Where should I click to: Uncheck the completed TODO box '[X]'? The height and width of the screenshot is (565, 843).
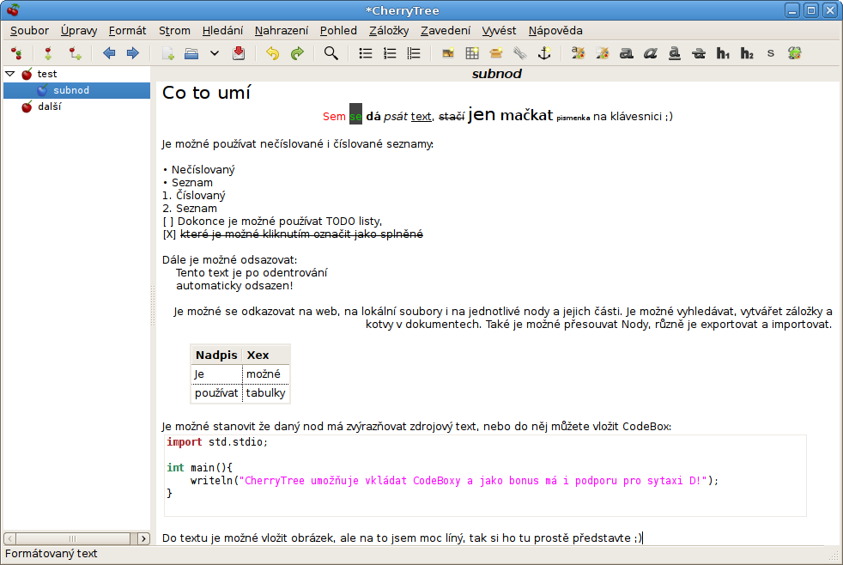click(x=169, y=234)
